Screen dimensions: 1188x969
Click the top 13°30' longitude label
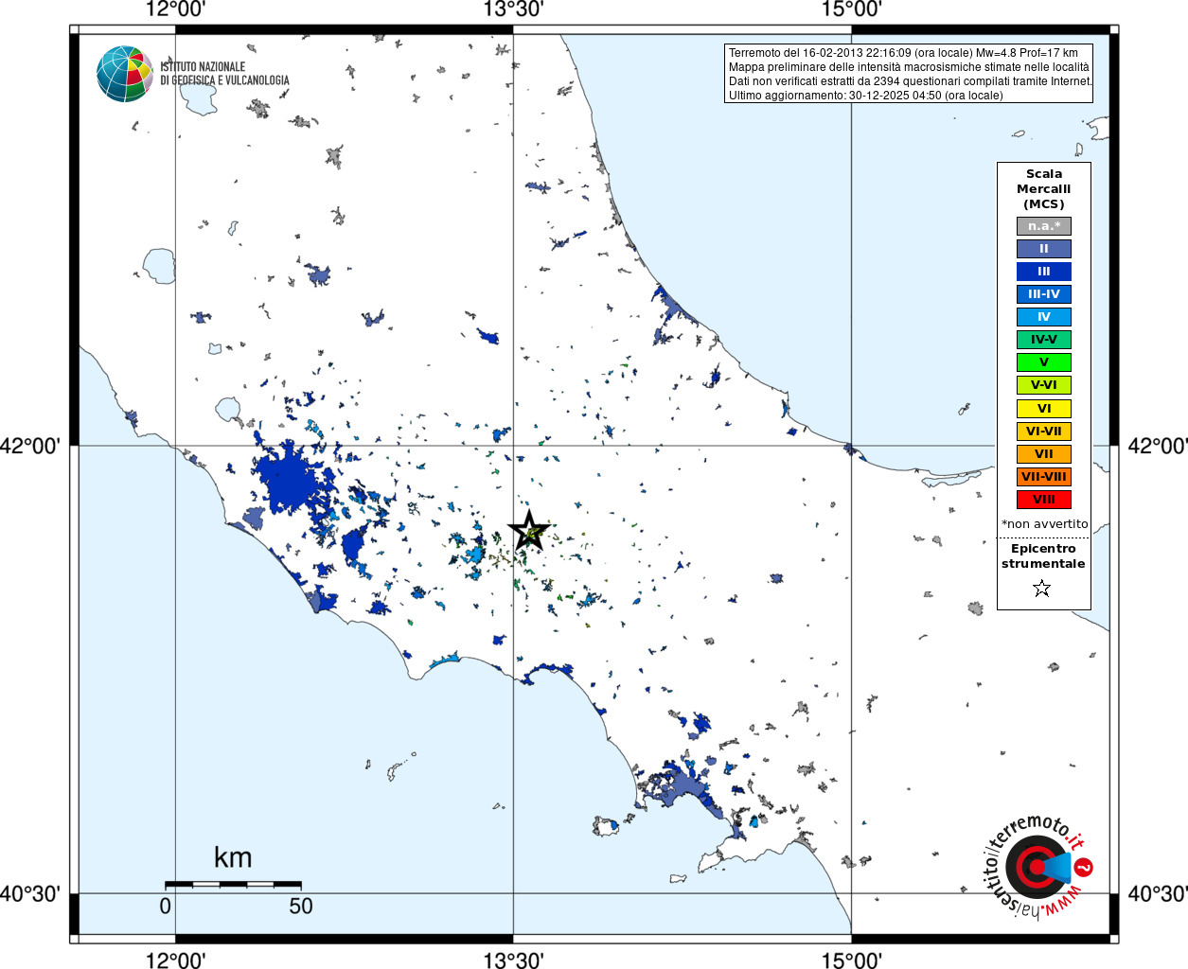[x=513, y=9]
